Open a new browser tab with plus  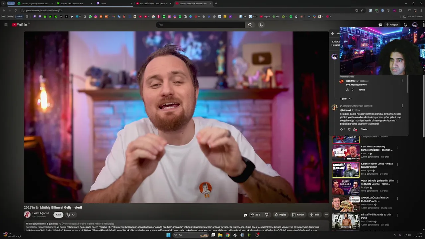(x=216, y=3)
